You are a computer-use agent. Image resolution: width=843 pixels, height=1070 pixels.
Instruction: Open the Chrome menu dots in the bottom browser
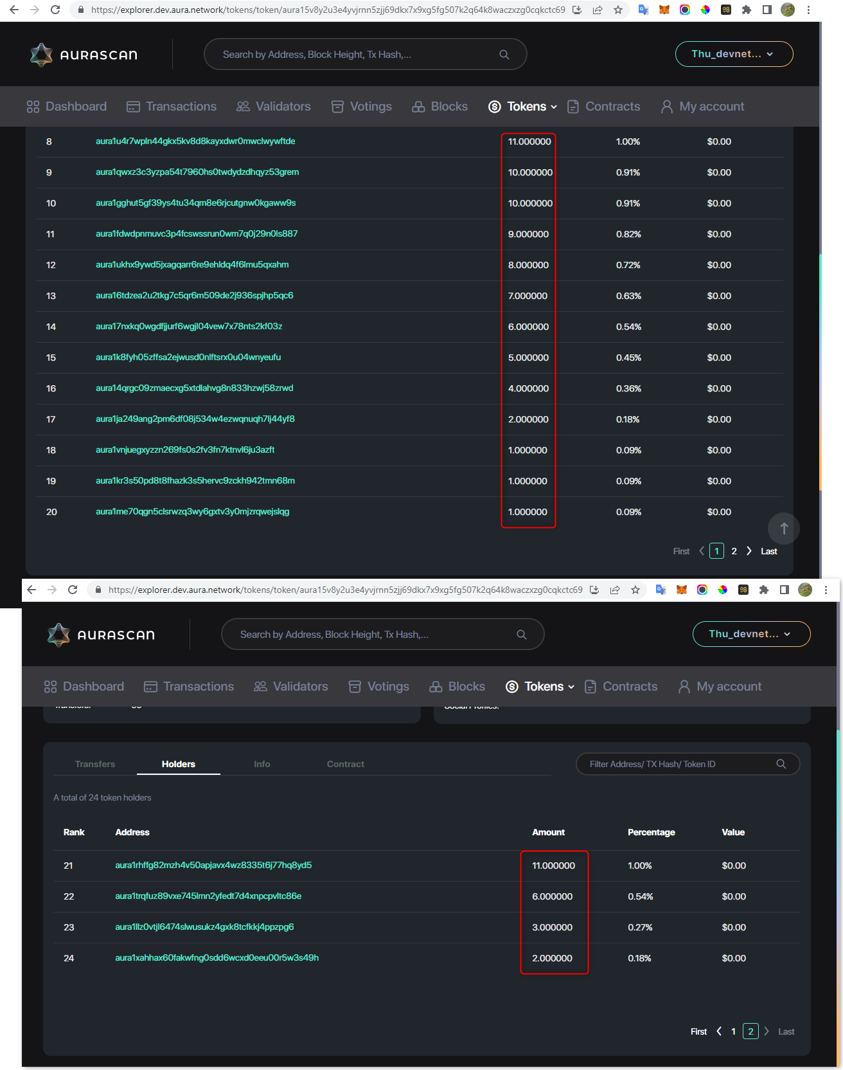826,590
